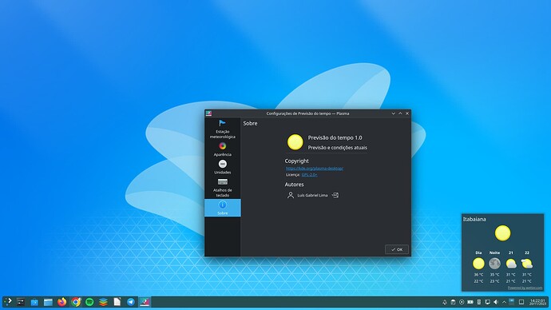Open Telegram from the taskbar
Image resolution: width=551 pixels, height=310 pixels.
click(x=131, y=302)
